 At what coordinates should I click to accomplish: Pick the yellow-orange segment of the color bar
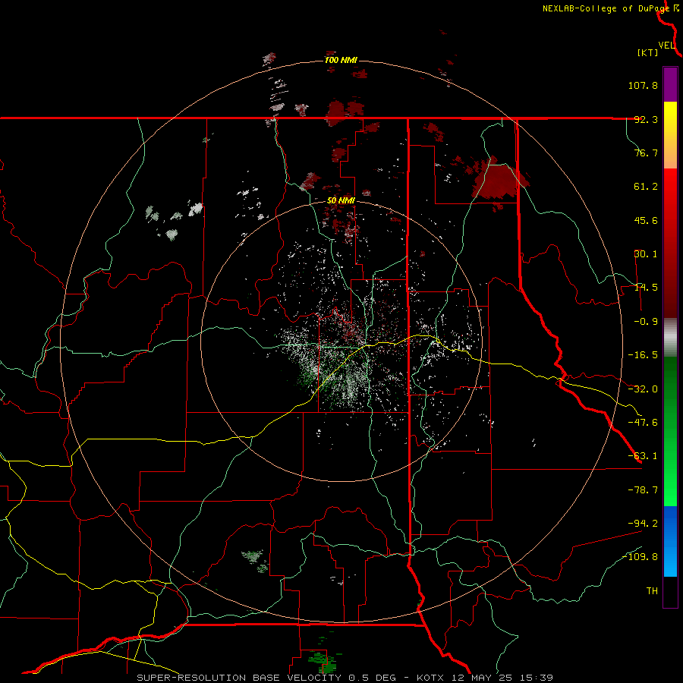point(670,135)
